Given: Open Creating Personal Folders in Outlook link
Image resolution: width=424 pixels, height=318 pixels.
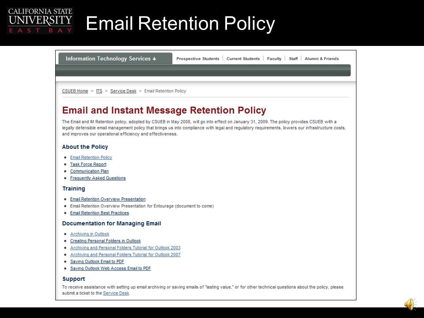Looking at the screenshot, I should [x=106, y=241].
